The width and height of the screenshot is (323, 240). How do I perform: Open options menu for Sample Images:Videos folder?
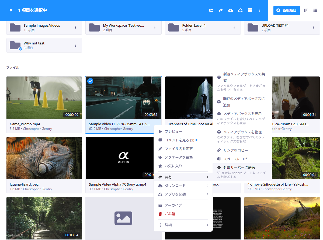pyautogui.click(x=75, y=27)
